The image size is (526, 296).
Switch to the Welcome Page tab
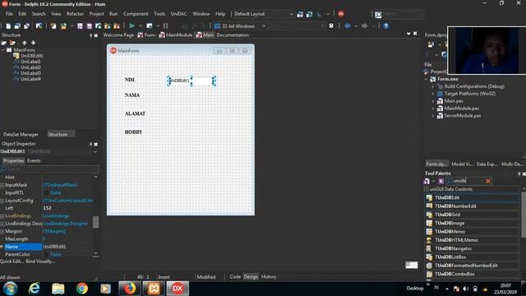click(118, 35)
